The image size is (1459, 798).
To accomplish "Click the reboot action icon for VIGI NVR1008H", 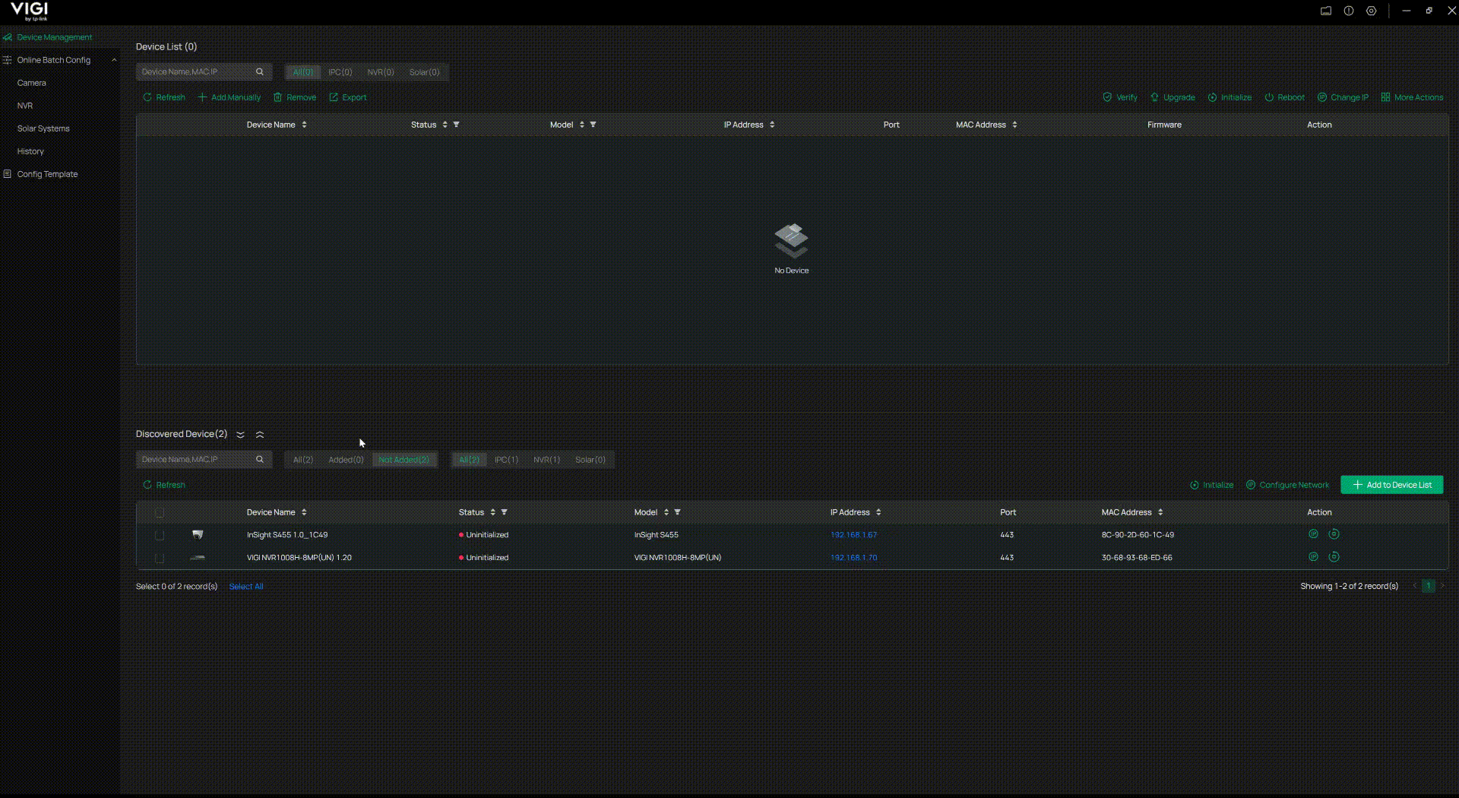I will pyautogui.click(x=1334, y=557).
